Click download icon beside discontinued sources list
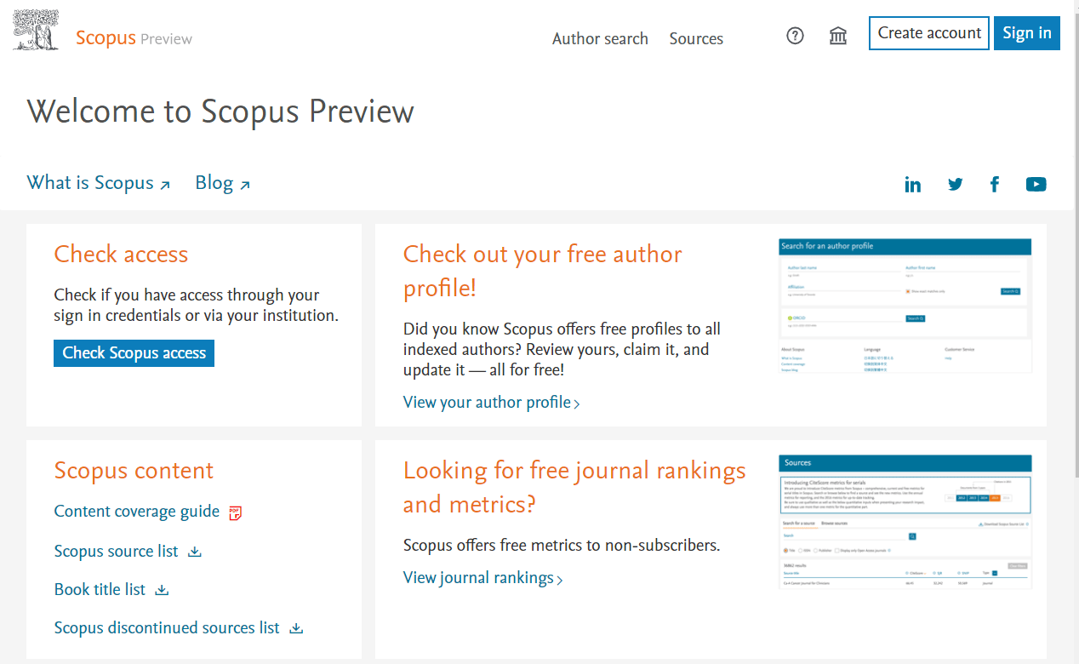1079x664 pixels. (296, 628)
